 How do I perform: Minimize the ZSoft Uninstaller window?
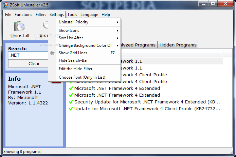coord(204,4)
